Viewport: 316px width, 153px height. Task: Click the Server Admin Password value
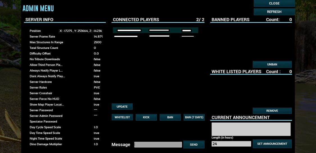96,116
